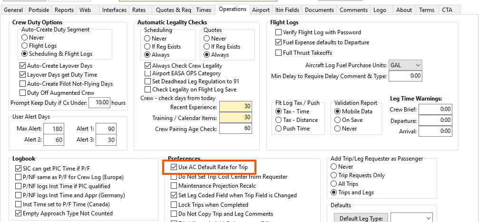Open the Documents tab

coord(319,10)
